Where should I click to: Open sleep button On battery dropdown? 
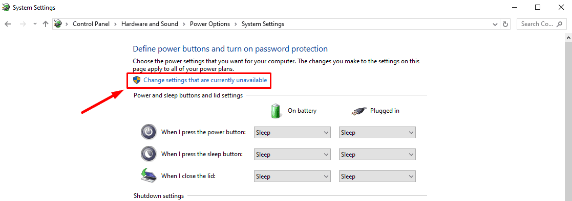pyautogui.click(x=292, y=155)
